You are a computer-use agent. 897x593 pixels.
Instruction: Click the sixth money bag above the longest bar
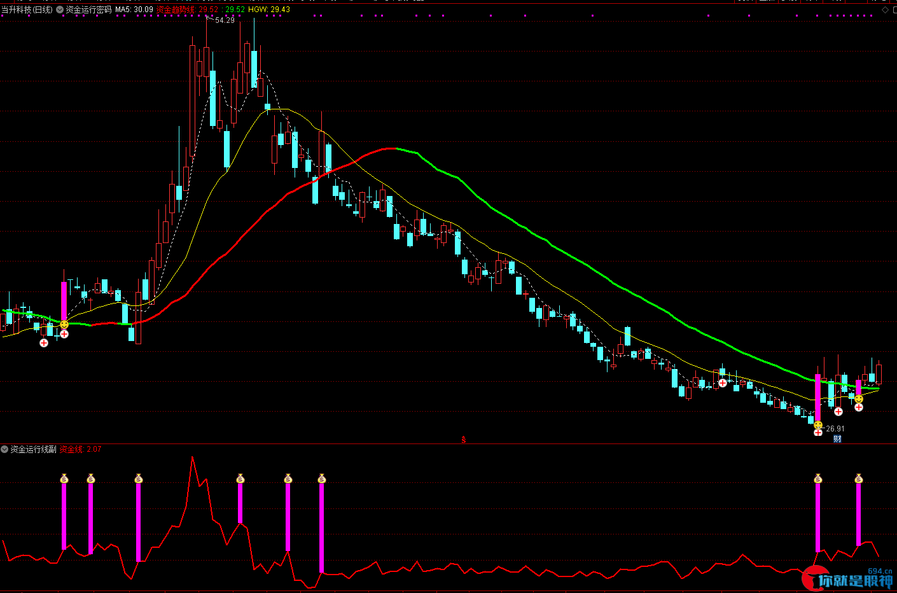(321, 478)
